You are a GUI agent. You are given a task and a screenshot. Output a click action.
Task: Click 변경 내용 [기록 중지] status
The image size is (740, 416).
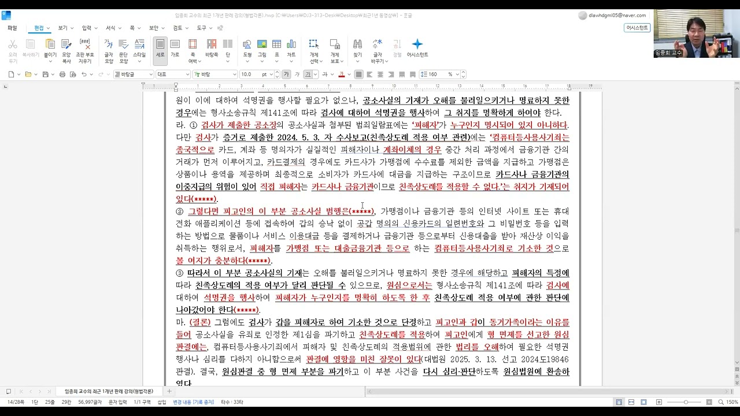tap(193, 402)
